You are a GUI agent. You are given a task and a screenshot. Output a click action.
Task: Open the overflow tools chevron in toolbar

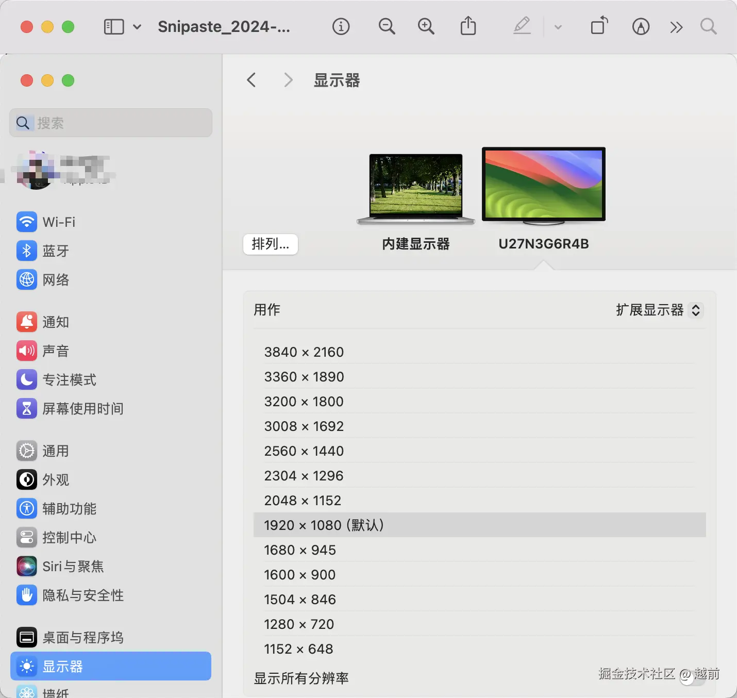pos(677,26)
